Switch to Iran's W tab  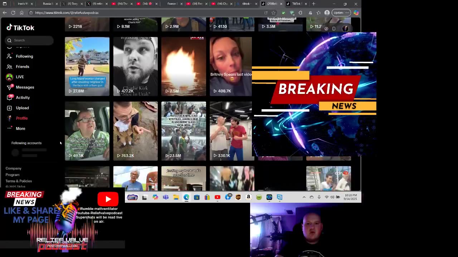coord(23,4)
